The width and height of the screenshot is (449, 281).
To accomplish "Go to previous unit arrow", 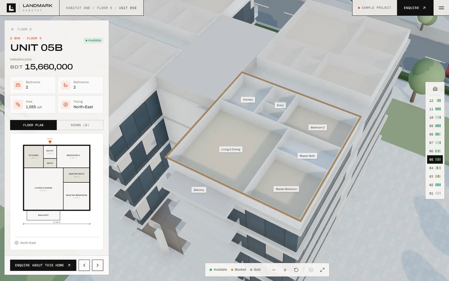I will pos(84,265).
